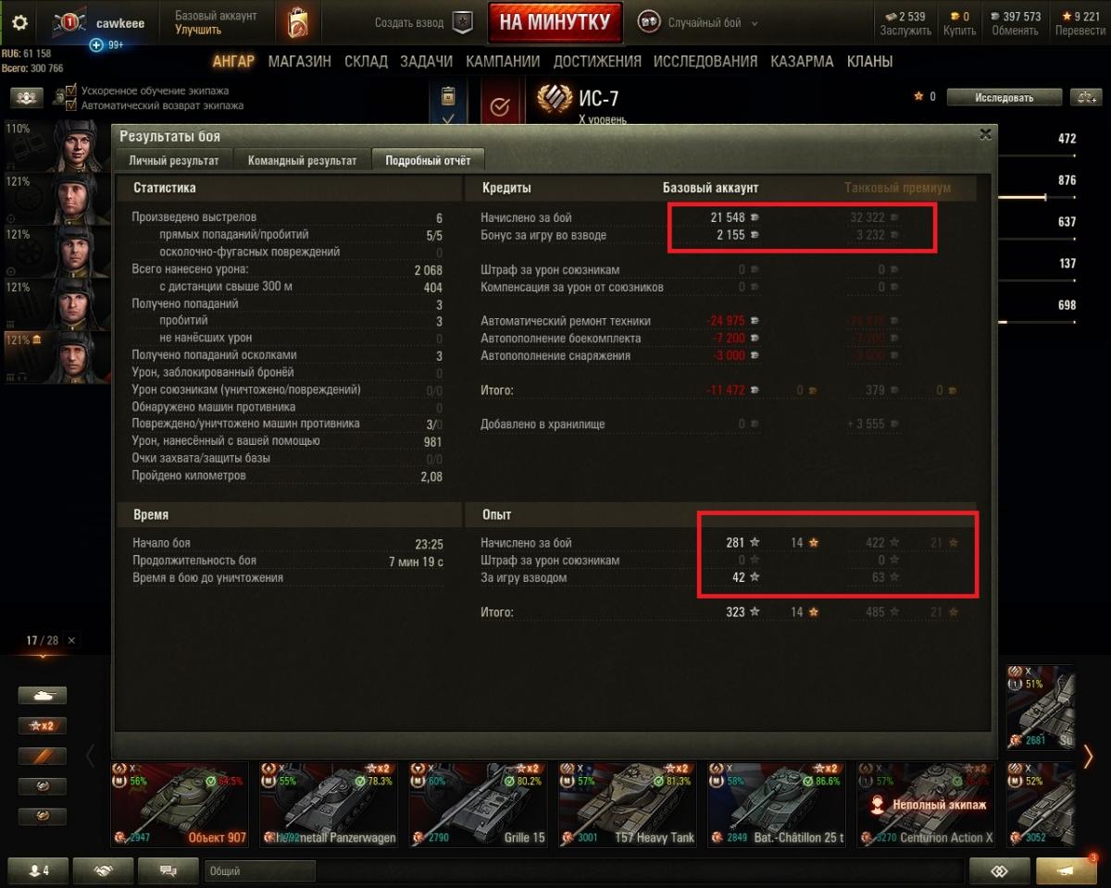Click the Исследовать research button
Viewport: 1111px width, 888px height.
coord(1005,97)
